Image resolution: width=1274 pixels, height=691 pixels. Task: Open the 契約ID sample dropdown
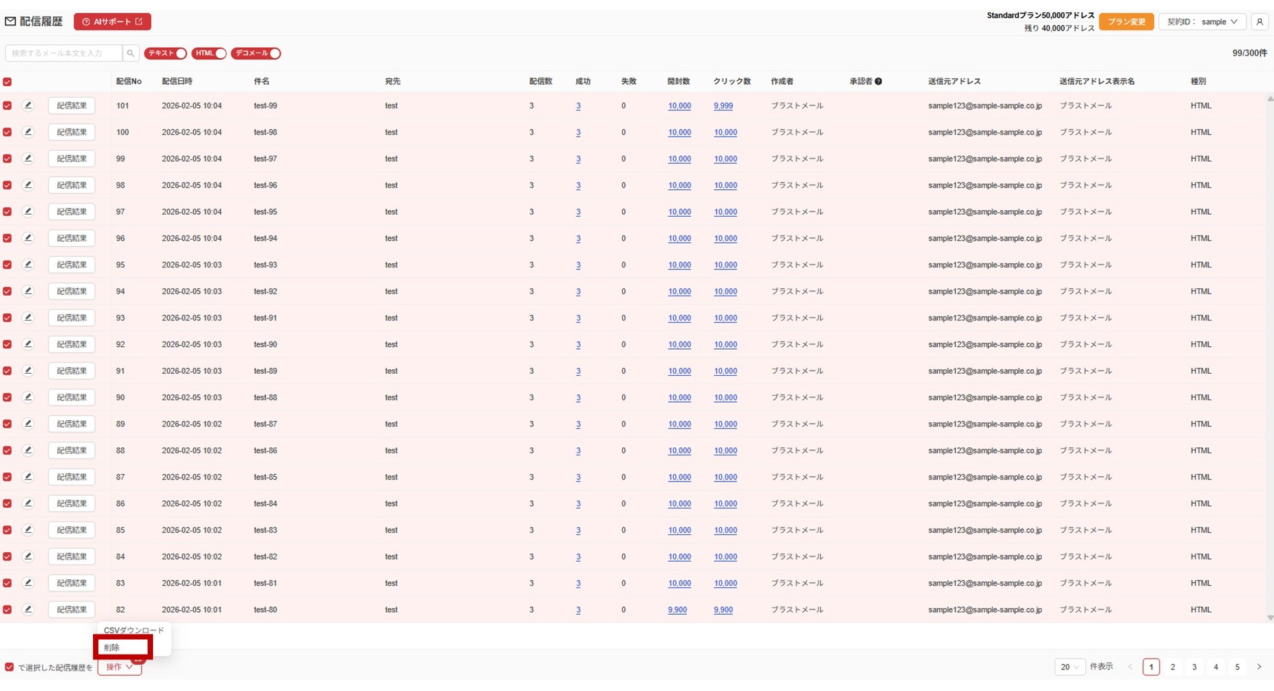(x=1202, y=22)
